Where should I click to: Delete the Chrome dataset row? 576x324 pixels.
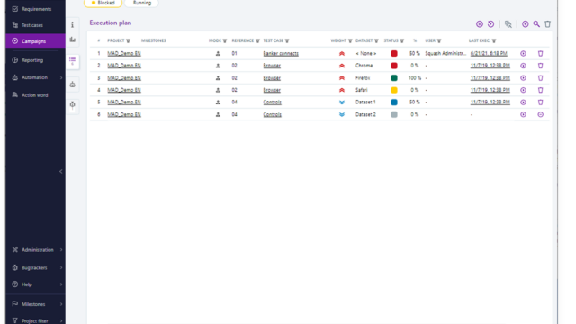(x=540, y=66)
